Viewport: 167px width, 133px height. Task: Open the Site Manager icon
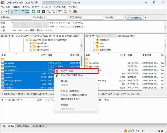tap(3, 11)
